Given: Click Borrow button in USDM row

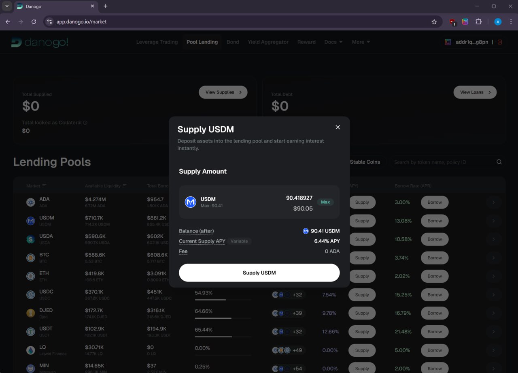Looking at the screenshot, I should 435,221.
